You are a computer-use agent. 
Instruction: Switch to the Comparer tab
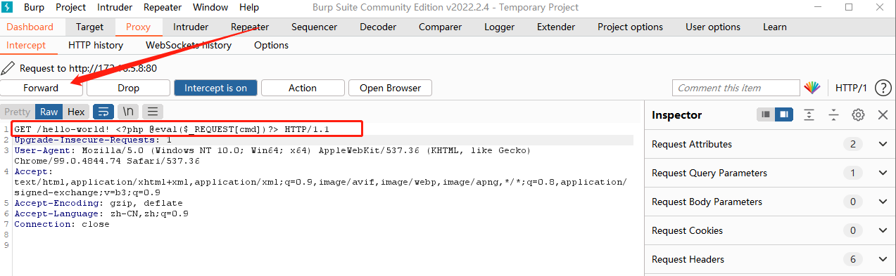tap(440, 27)
